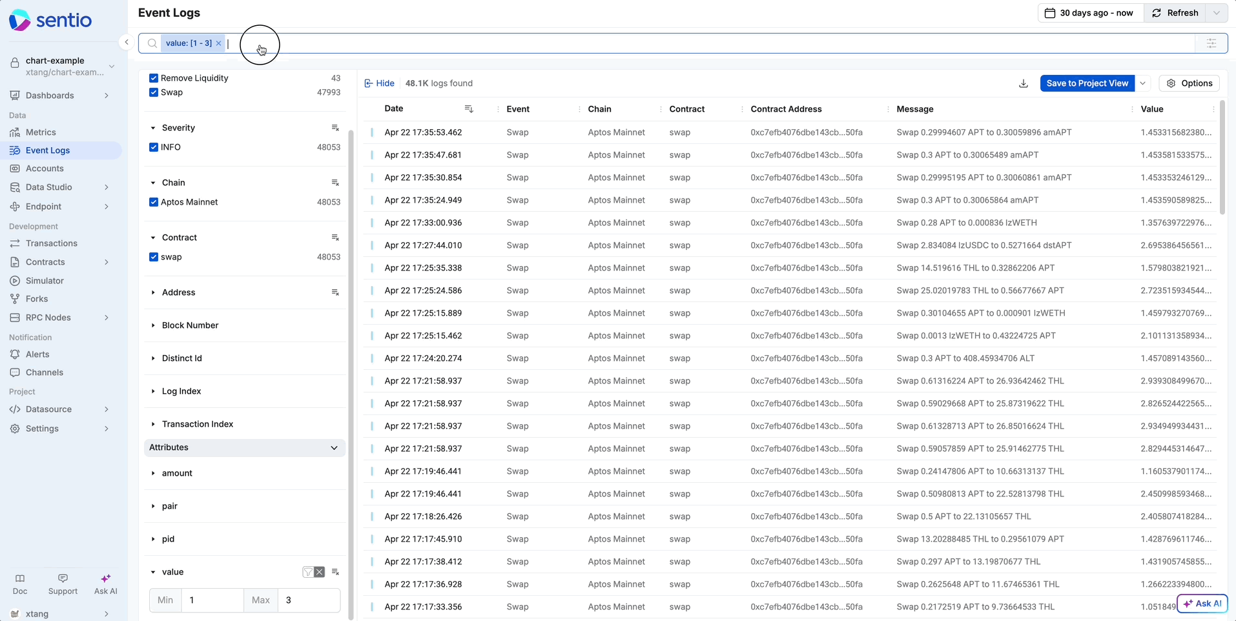This screenshot has height=621, width=1236.
Task: Click the download logs icon
Action: coord(1023,83)
